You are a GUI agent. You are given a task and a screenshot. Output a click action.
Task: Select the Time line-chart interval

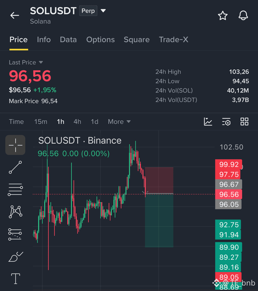(16, 122)
